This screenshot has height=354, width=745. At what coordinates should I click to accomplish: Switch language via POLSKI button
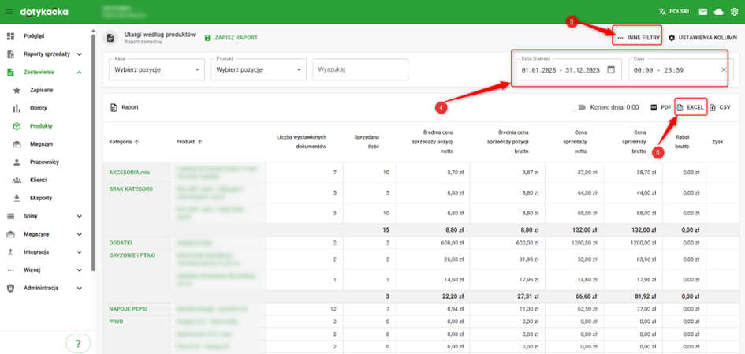point(674,12)
